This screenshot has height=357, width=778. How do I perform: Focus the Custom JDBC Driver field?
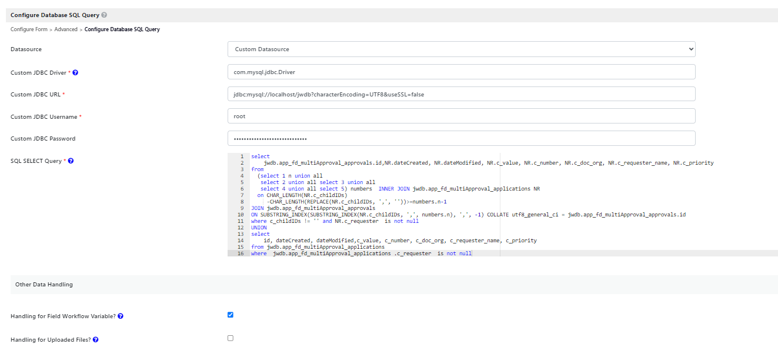[461, 72]
